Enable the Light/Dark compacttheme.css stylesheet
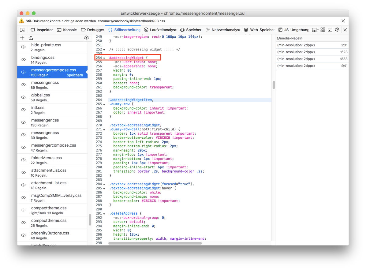 click(x=23, y=210)
